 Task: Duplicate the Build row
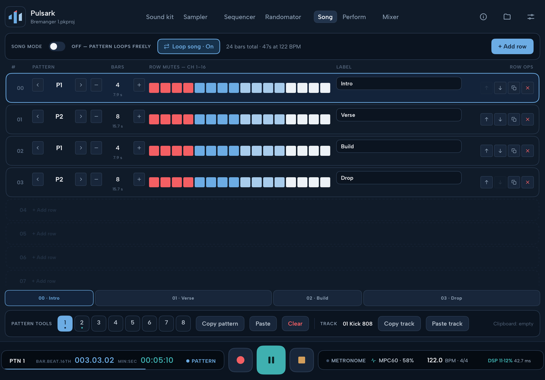click(x=514, y=151)
